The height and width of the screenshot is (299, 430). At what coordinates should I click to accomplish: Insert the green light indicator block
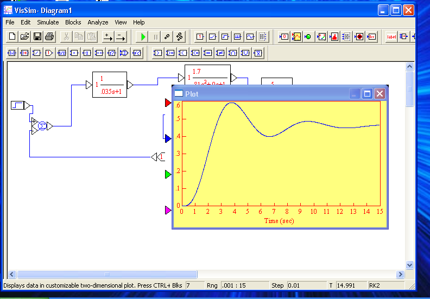[x=309, y=37]
